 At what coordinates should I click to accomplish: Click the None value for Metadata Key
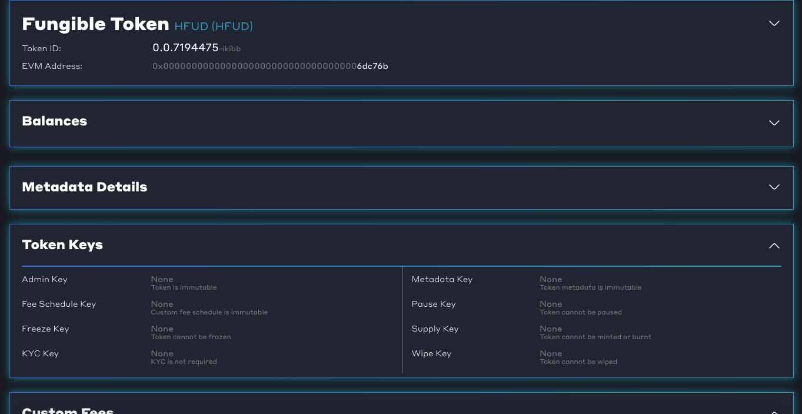coord(551,279)
